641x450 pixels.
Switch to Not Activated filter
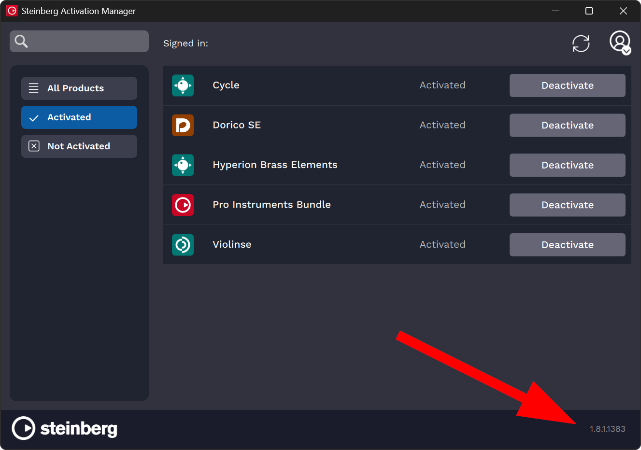79,146
